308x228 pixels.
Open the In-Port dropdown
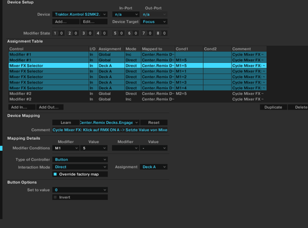pos(126,14)
